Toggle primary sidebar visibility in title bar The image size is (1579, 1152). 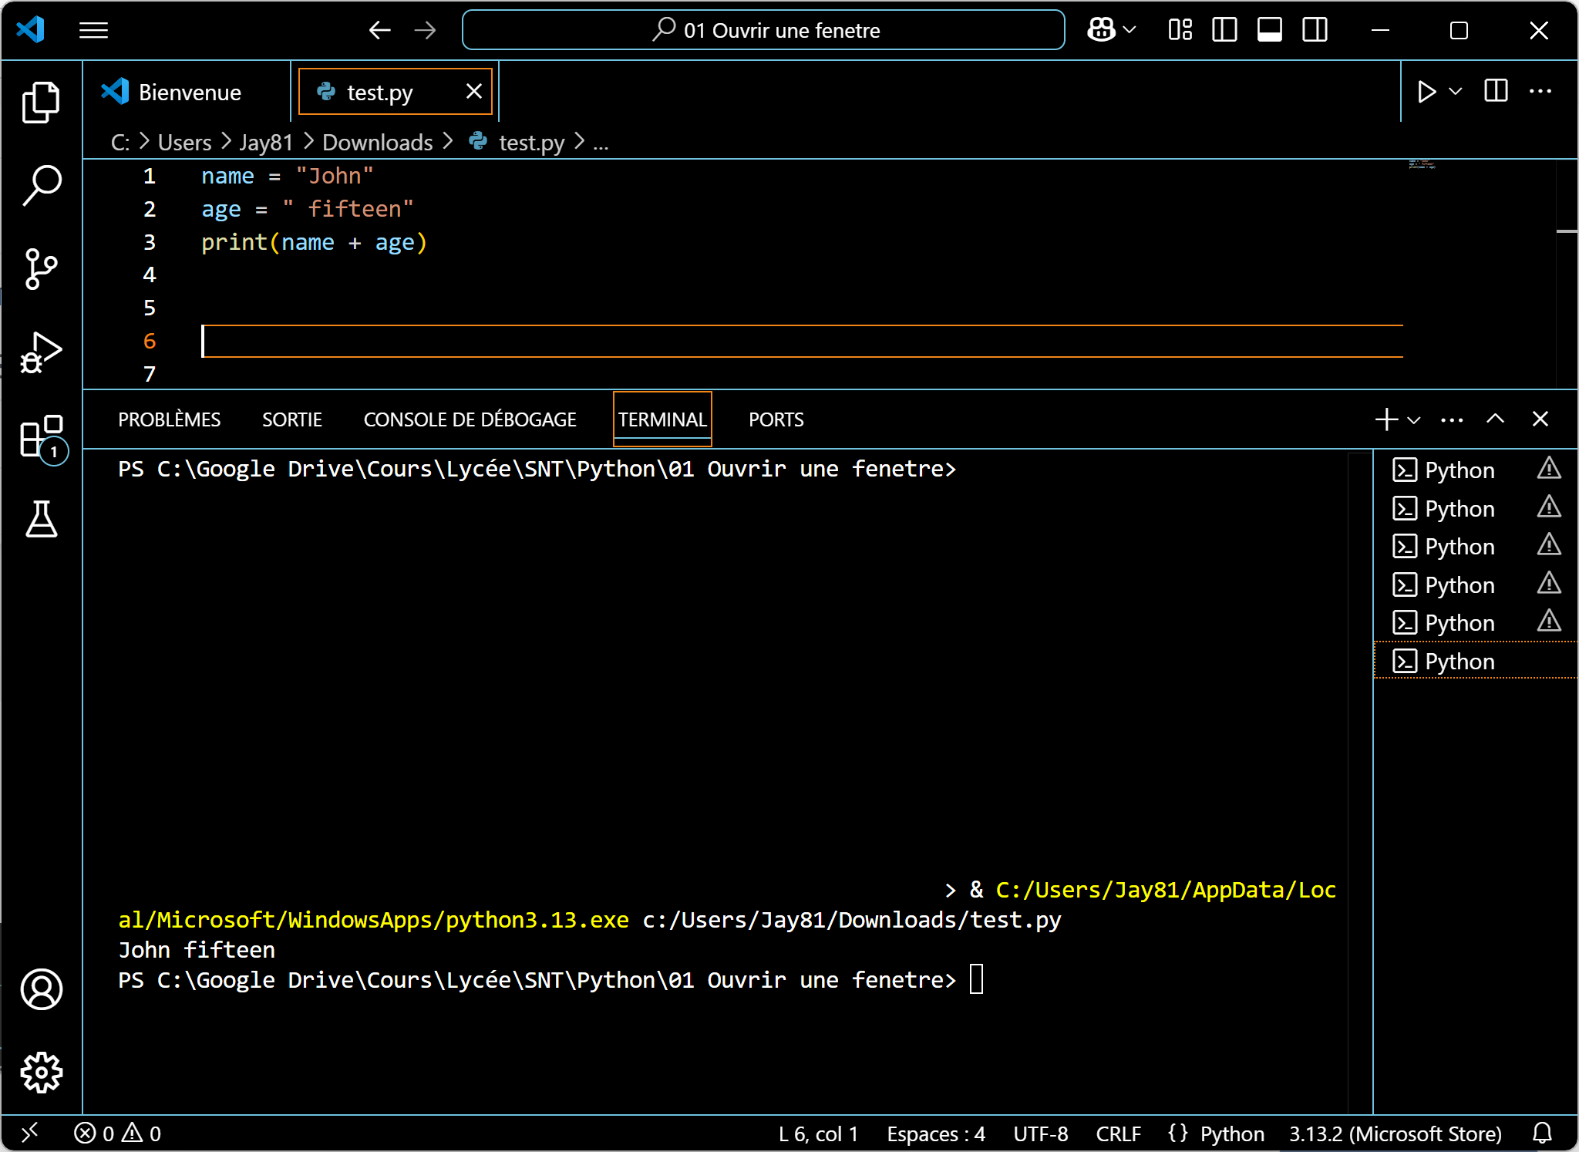coord(1224,30)
